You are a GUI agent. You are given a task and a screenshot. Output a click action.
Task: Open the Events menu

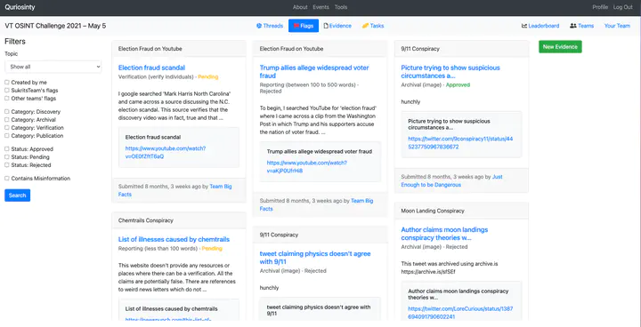pyautogui.click(x=320, y=7)
